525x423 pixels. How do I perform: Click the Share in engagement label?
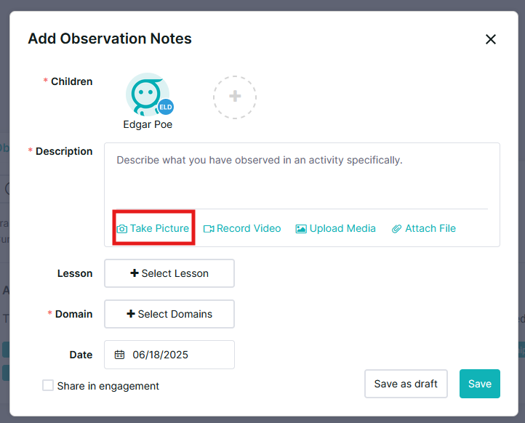pos(108,386)
